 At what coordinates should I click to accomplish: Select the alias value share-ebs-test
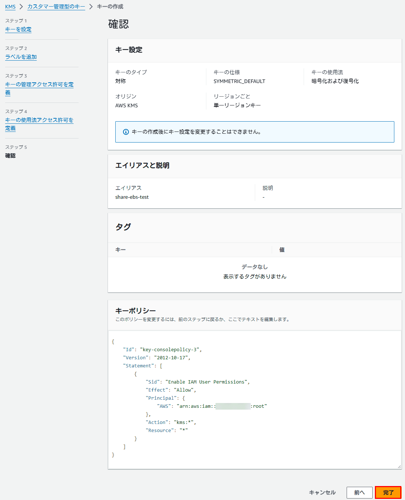pos(132,197)
